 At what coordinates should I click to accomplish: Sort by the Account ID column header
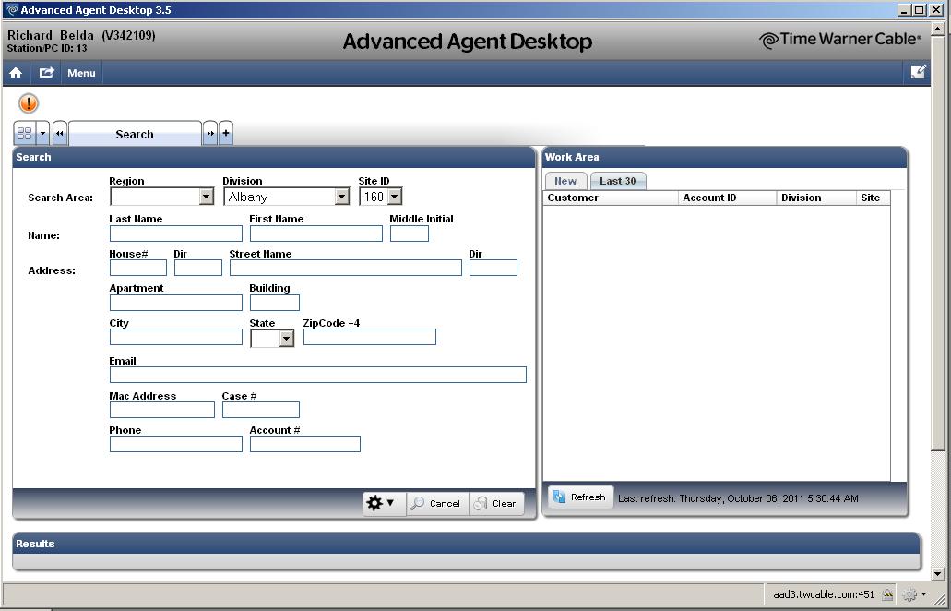pos(727,198)
